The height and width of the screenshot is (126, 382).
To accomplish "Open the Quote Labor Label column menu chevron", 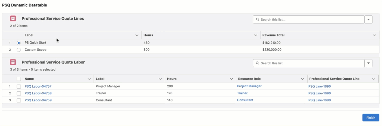I will coord(160,79).
